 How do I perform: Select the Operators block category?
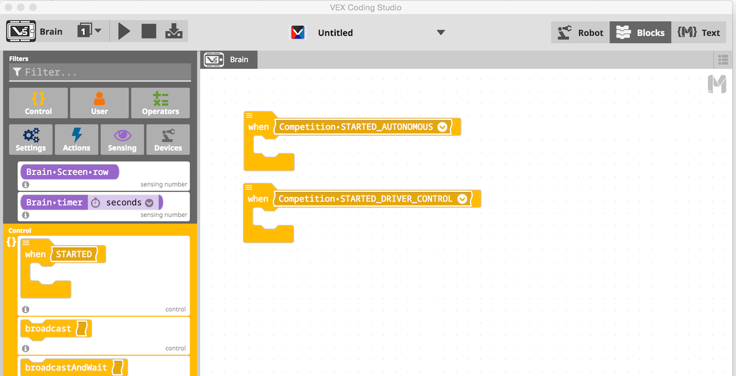click(161, 103)
